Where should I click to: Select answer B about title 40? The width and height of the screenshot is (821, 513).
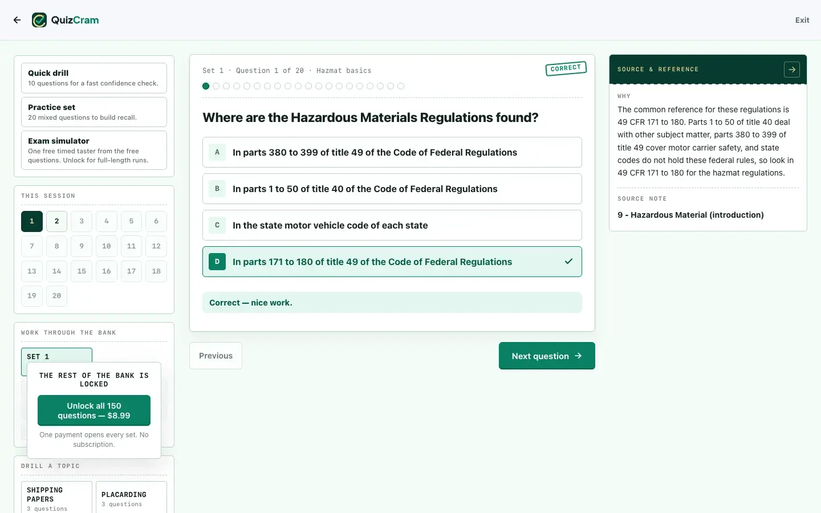click(392, 189)
